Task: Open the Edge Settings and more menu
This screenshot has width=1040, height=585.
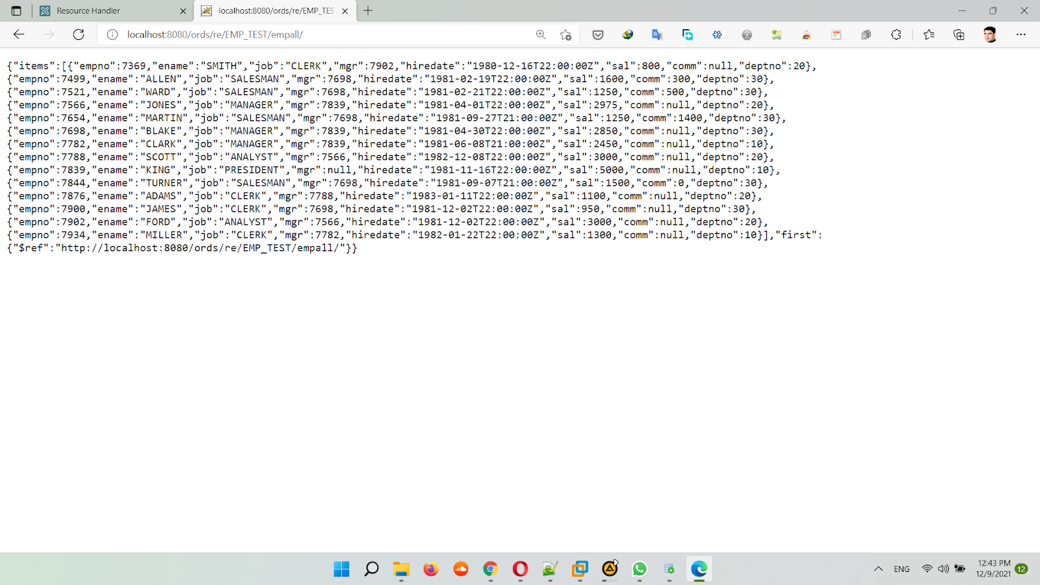Action: tap(1020, 34)
